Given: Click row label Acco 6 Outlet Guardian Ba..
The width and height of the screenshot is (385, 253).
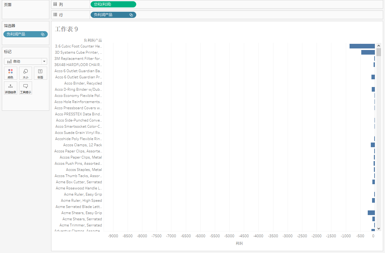Looking at the screenshot, I should 78,71.
